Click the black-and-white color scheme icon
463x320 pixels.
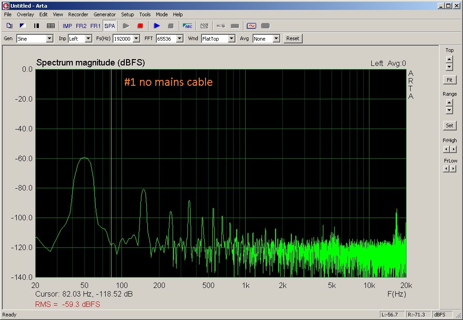pyautogui.click(x=23, y=26)
